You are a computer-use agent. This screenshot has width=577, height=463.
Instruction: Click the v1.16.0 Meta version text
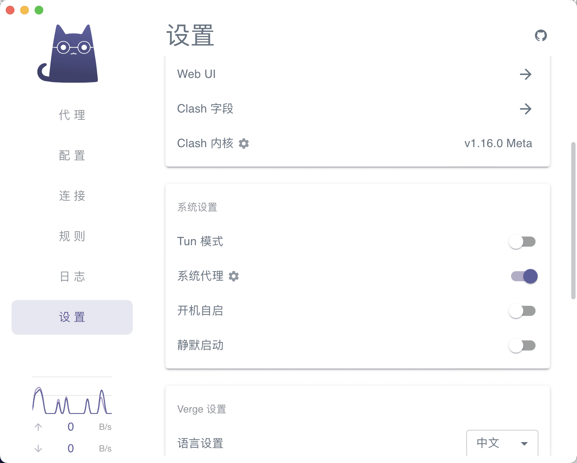tap(498, 144)
